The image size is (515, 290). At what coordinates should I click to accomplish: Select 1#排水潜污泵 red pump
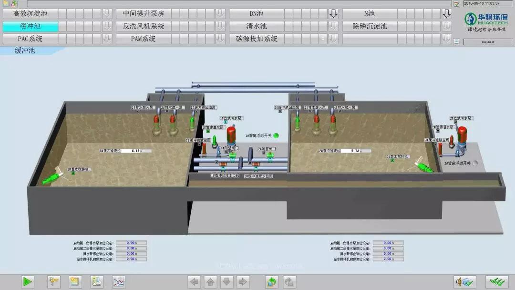157,124
